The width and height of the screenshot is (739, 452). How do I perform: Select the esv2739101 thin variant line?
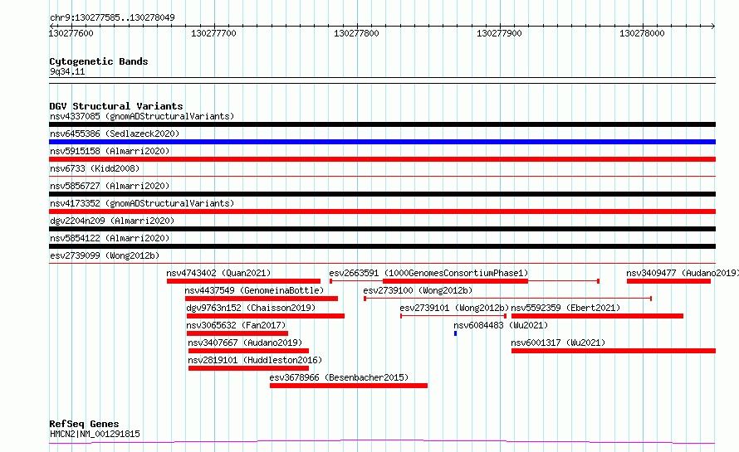pyautogui.click(x=453, y=316)
